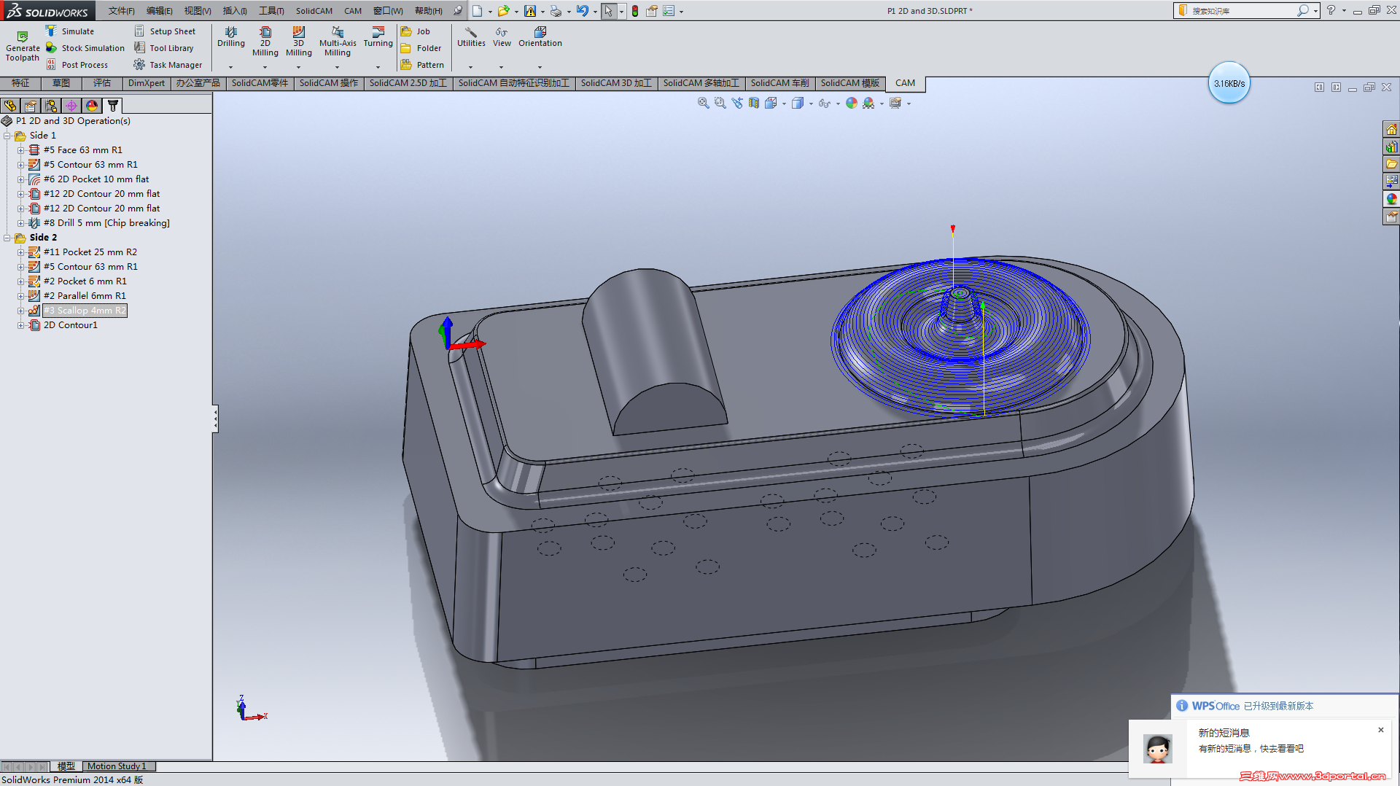
Task: Open the Multi-Axis Milling dropdown arrow
Action: 338,67
